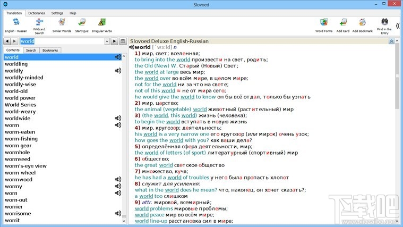The width and height of the screenshot is (403, 227).
Task: Open the Settings ribbon tab
Action: click(x=57, y=12)
